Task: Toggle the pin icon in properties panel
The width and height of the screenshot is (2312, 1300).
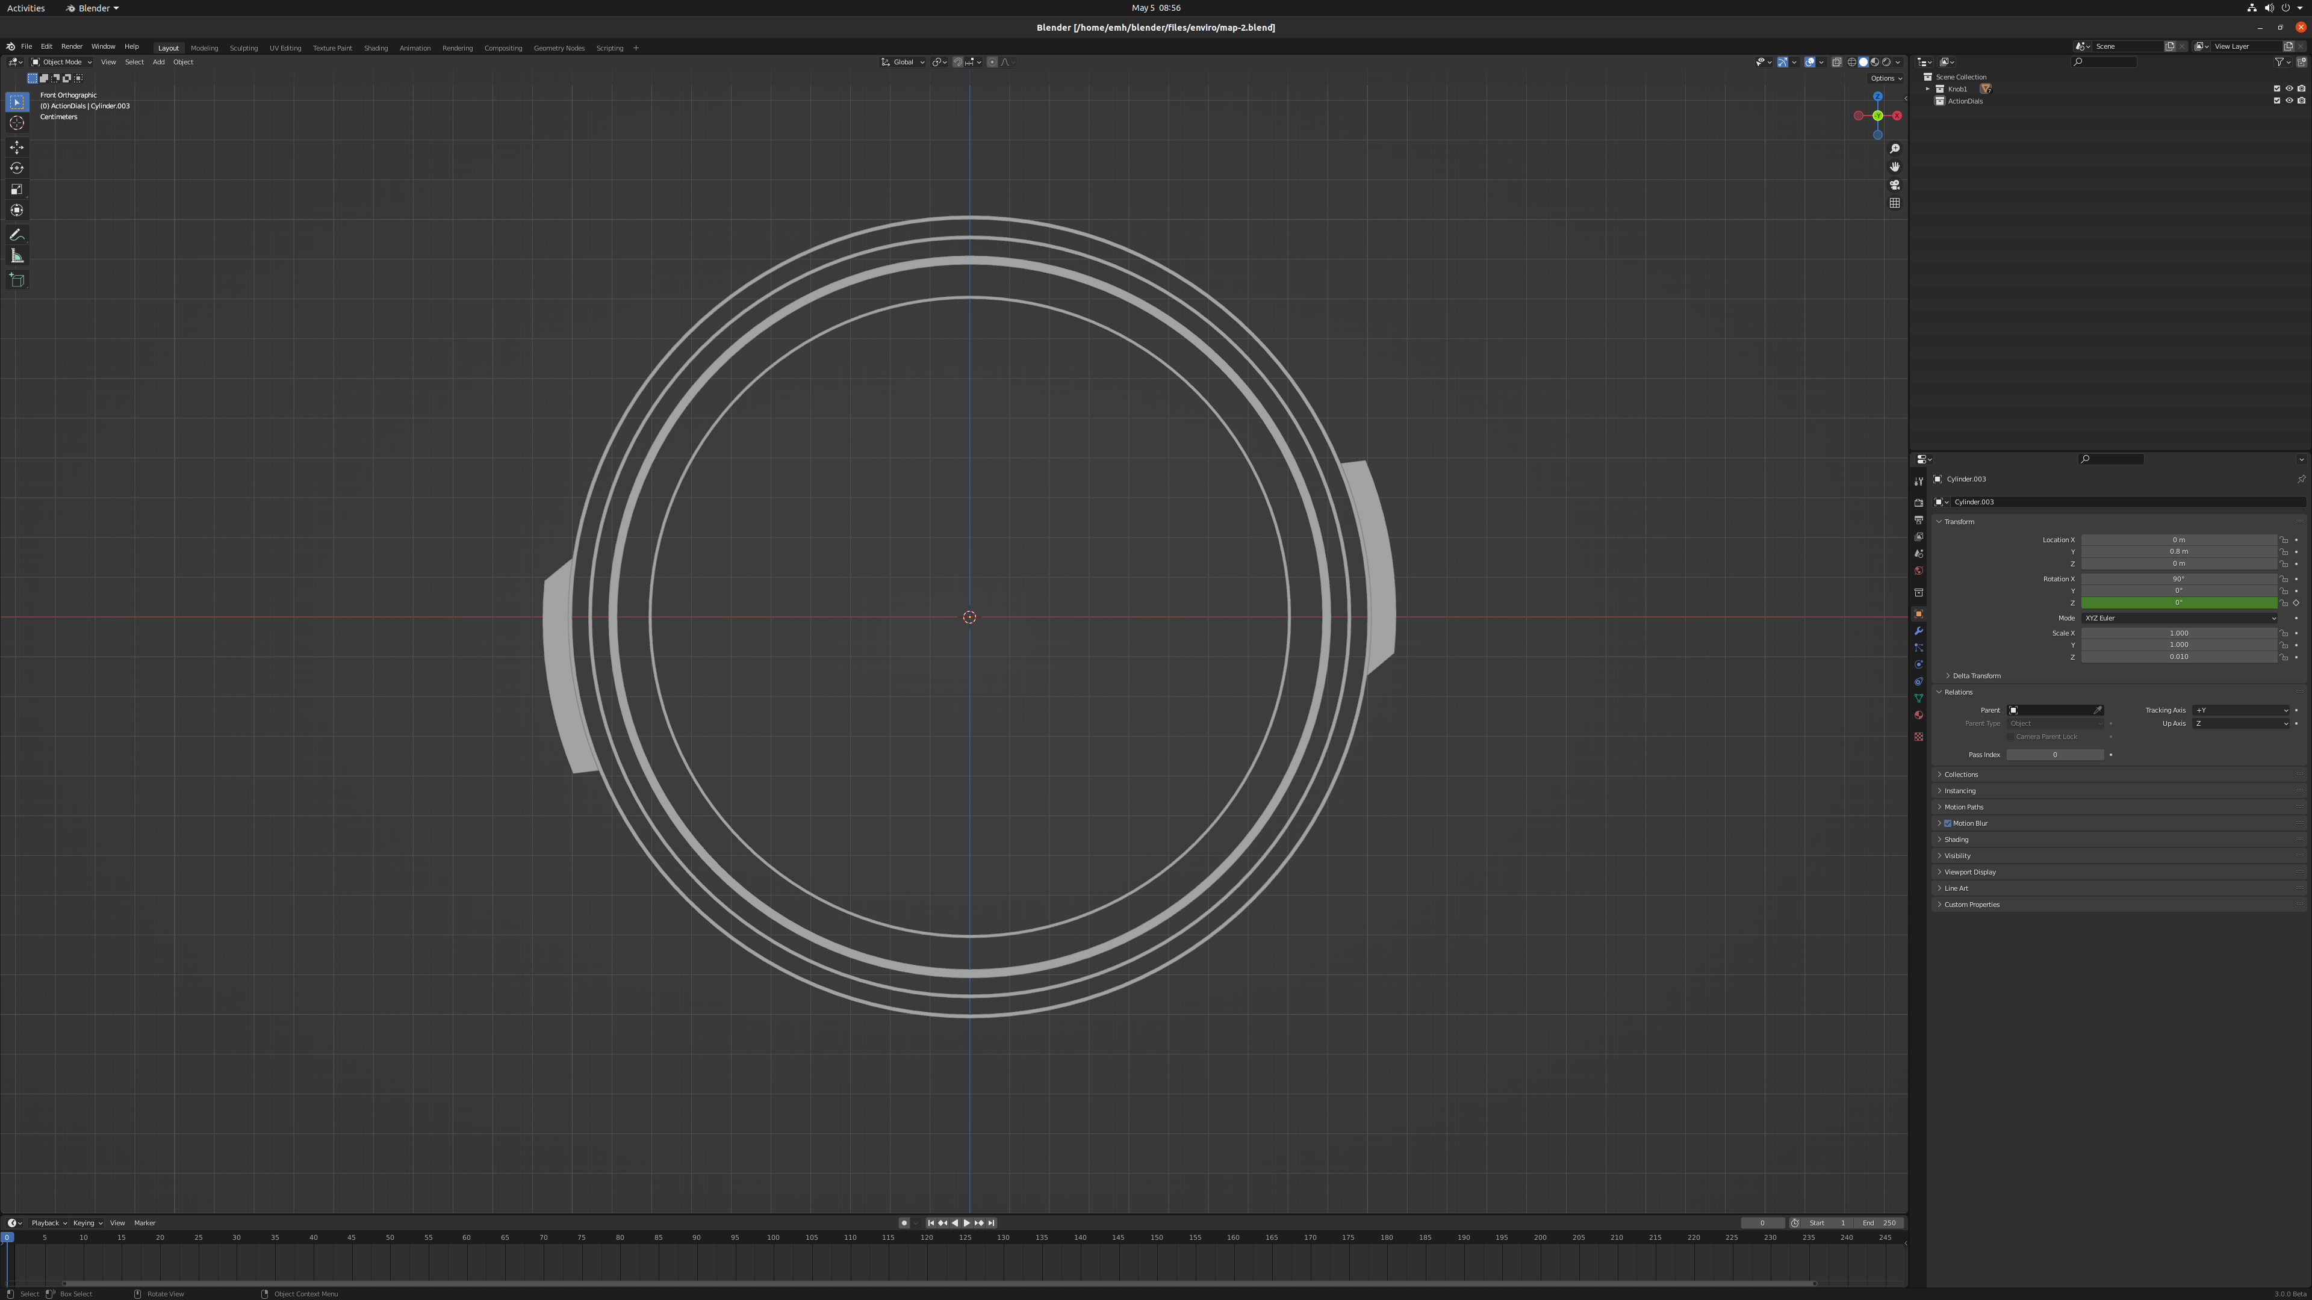Action: point(2301,479)
